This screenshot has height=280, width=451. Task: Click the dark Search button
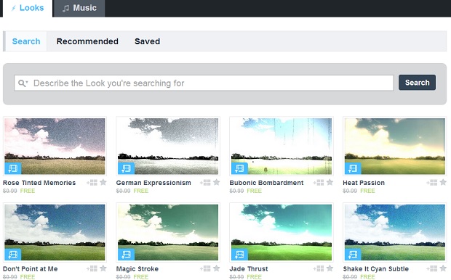click(x=417, y=83)
